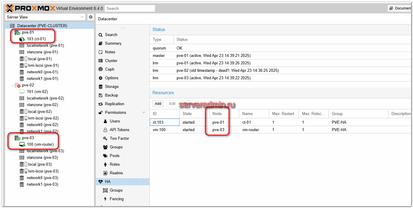Click the note icon for Notes

[x=101, y=52]
